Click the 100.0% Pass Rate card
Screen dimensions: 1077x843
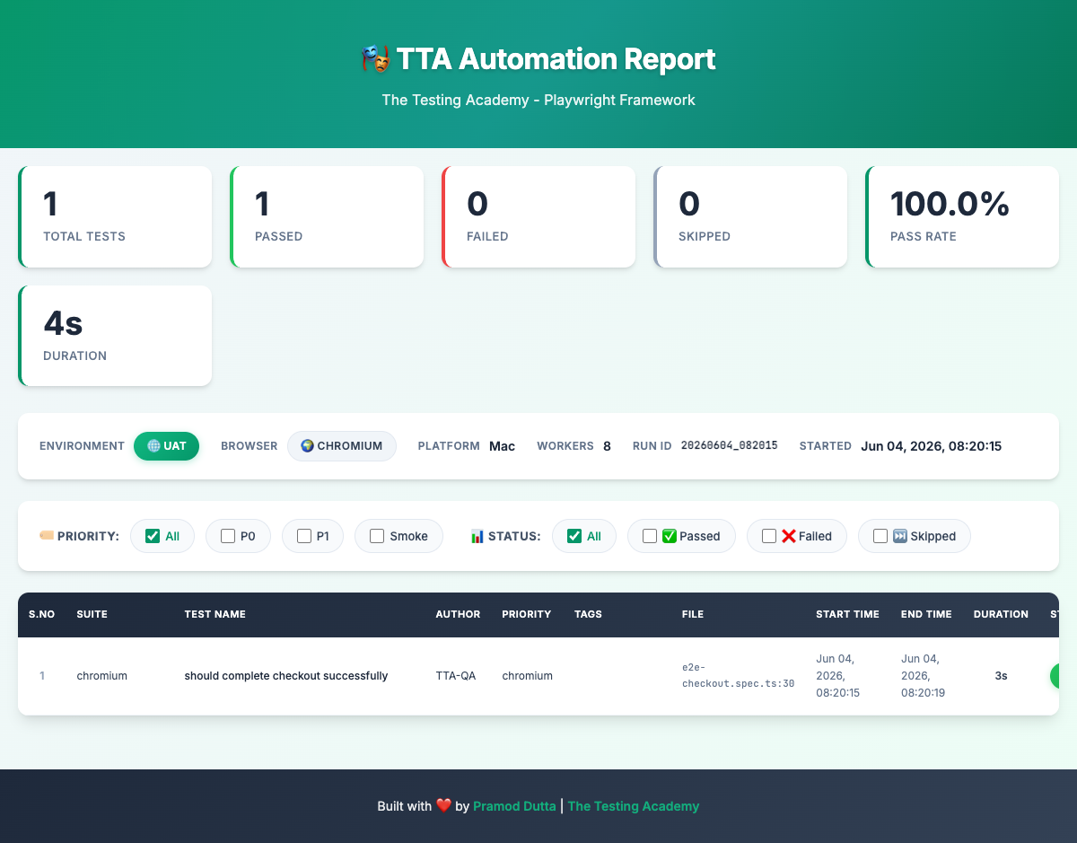click(962, 216)
